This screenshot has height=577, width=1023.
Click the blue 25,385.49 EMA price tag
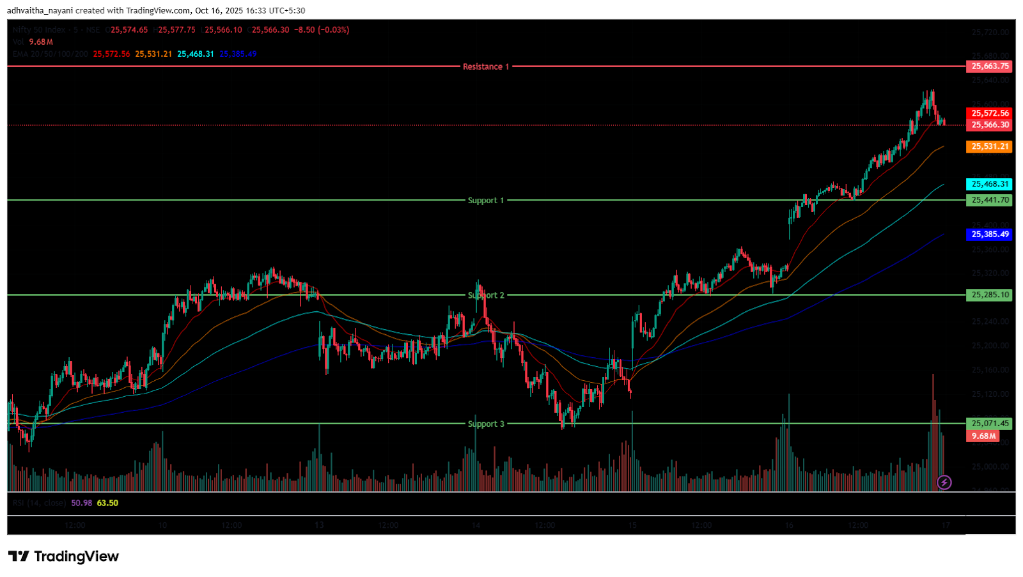point(990,235)
